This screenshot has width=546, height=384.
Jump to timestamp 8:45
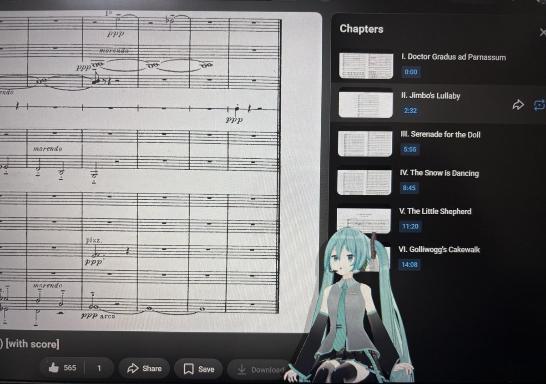(x=409, y=188)
